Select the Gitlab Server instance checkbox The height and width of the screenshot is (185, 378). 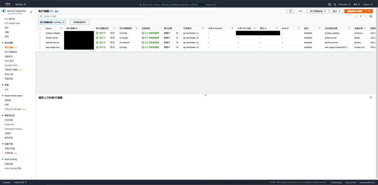(x=39, y=38)
